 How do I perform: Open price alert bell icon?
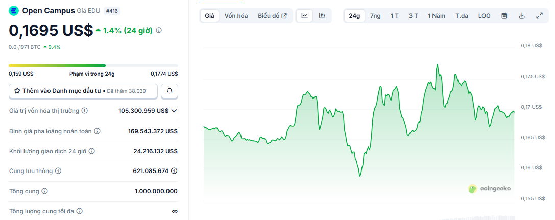tap(170, 91)
